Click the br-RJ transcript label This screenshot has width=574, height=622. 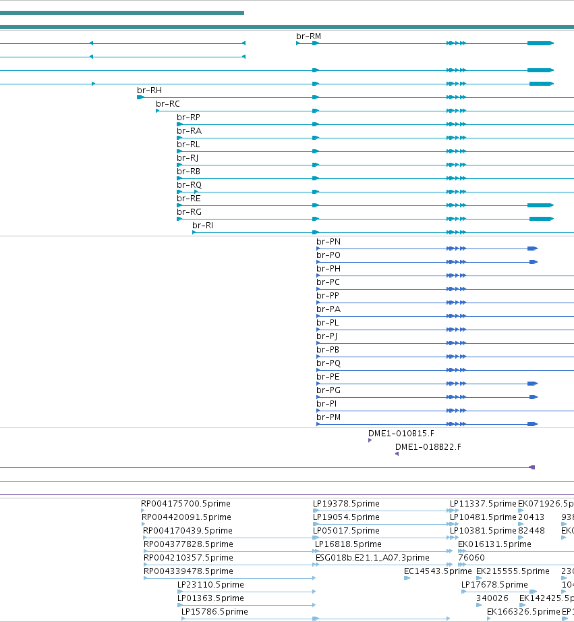click(188, 158)
